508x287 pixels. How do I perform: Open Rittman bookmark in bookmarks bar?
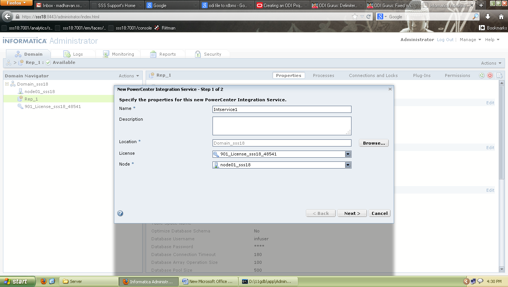[x=165, y=28]
